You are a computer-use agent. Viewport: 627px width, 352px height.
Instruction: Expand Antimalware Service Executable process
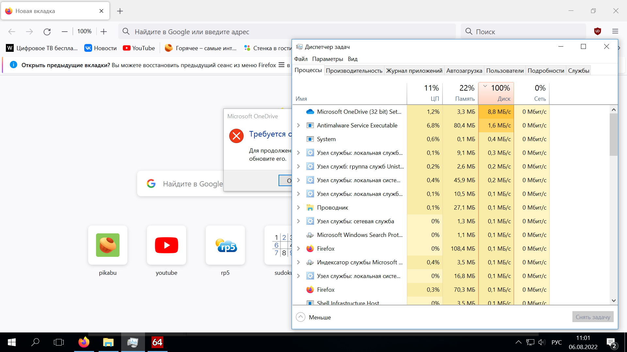click(298, 125)
